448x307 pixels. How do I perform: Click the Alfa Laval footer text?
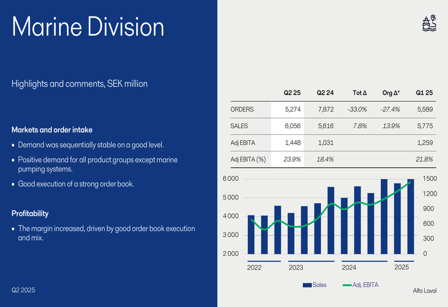(425, 291)
